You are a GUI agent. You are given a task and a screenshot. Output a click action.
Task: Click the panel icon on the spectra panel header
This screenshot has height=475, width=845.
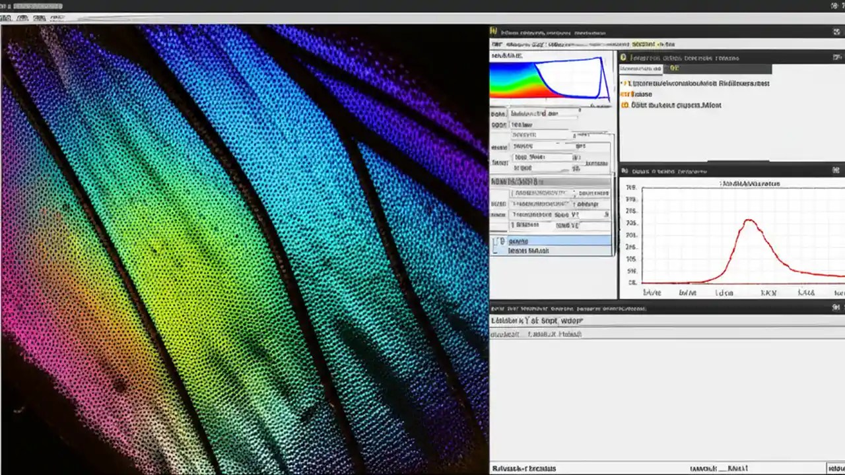coord(625,171)
